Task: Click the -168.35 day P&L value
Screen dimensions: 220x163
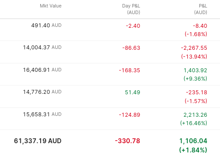Action: (129, 70)
